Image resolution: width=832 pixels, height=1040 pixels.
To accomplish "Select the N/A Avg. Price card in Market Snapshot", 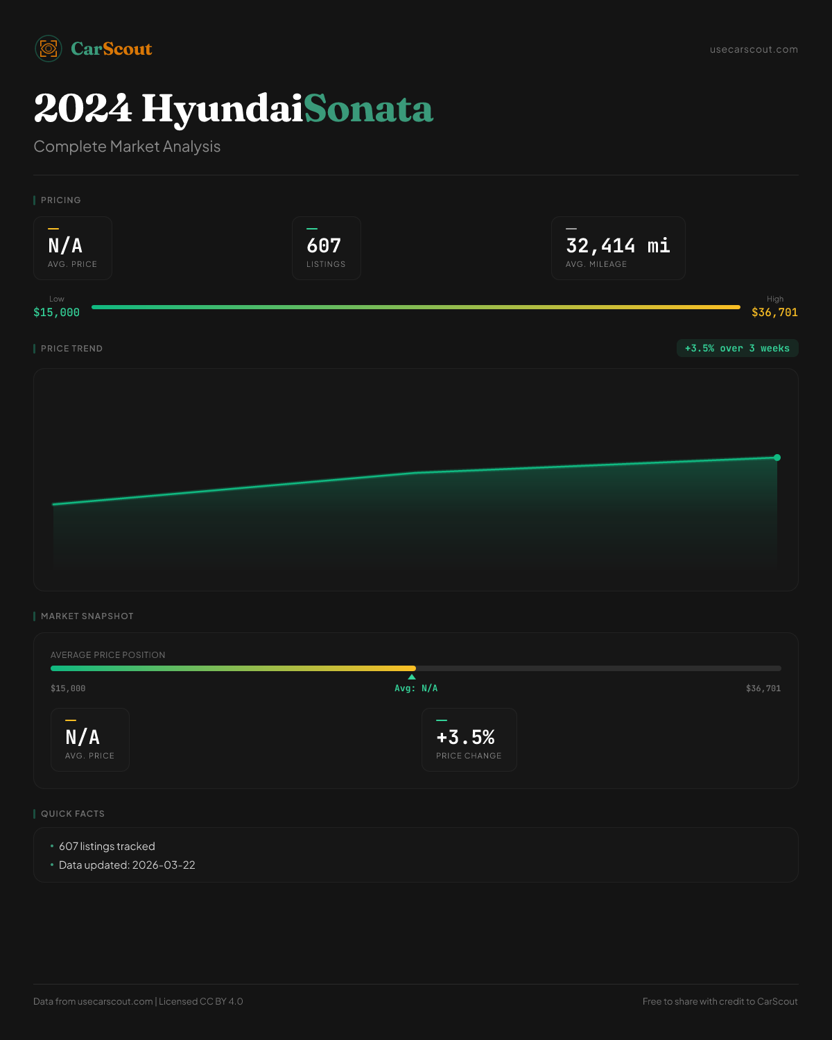I will pyautogui.click(x=90, y=740).
